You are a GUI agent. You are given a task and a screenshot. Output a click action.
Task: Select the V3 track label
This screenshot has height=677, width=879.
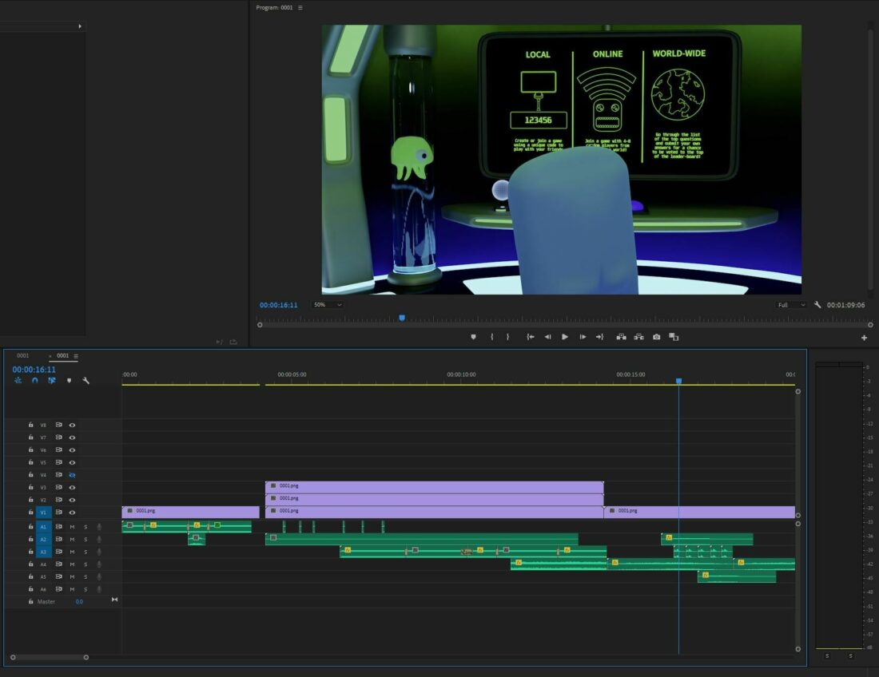[43, 487]
